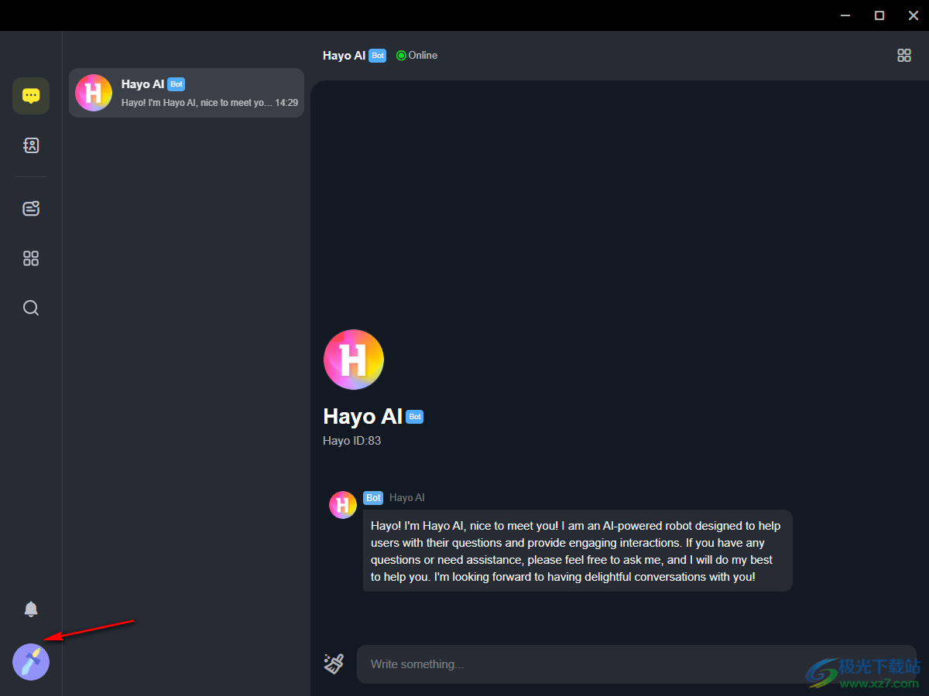This screenshot has height=696, width=929.
Task: Click the Hayo AI avatar in chat list
Action: 94,93
